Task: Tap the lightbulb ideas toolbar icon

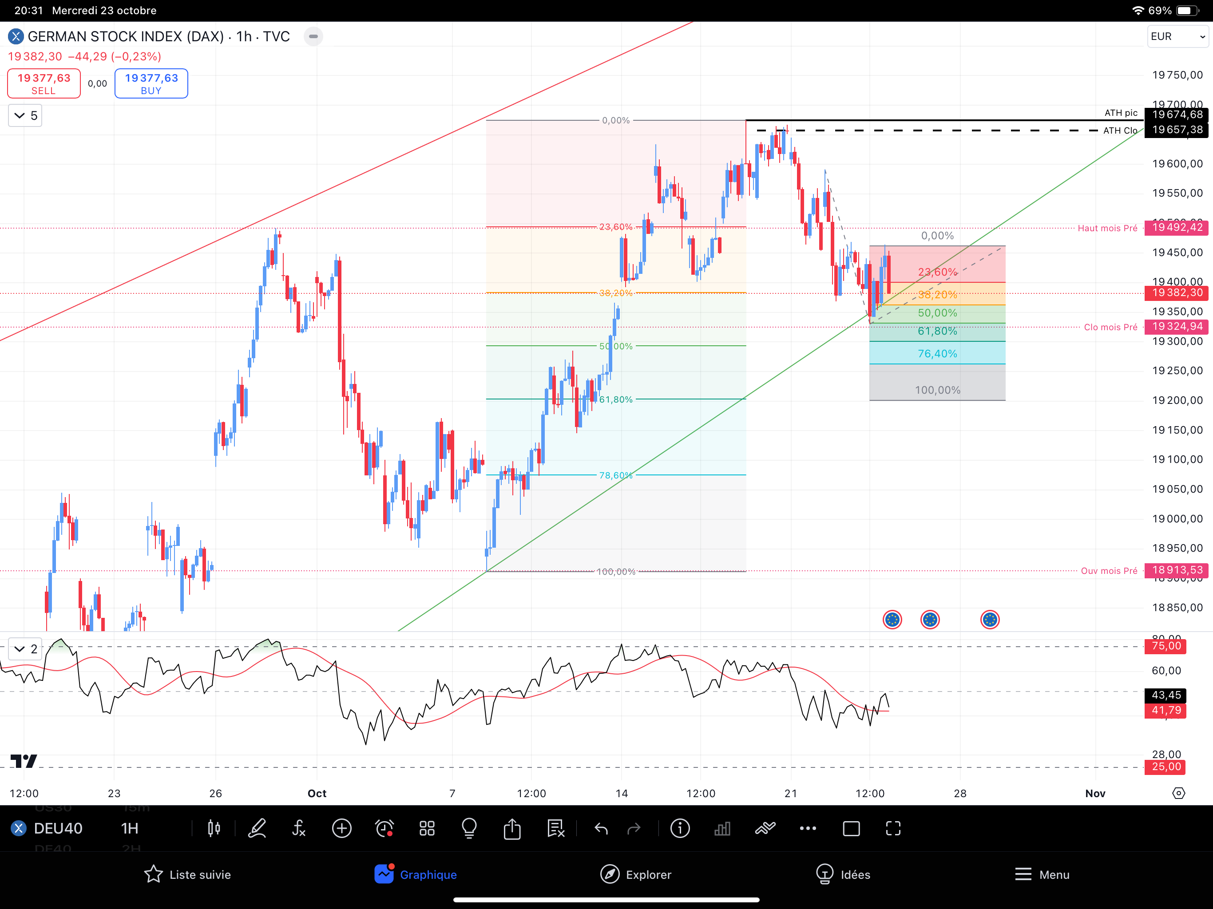Action: [x=469, y=828]
